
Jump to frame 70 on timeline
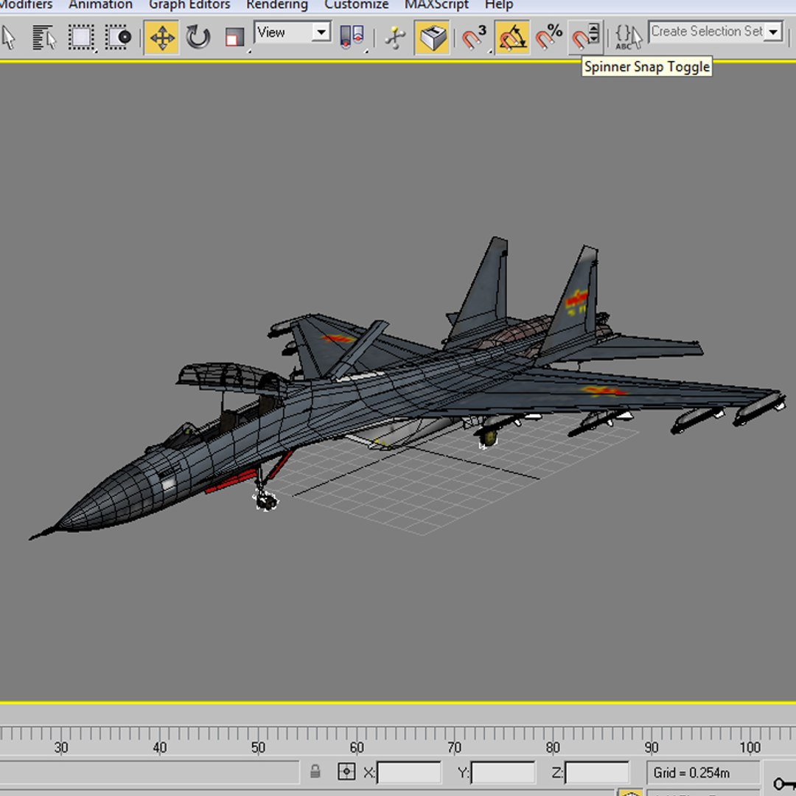[454, 747]
